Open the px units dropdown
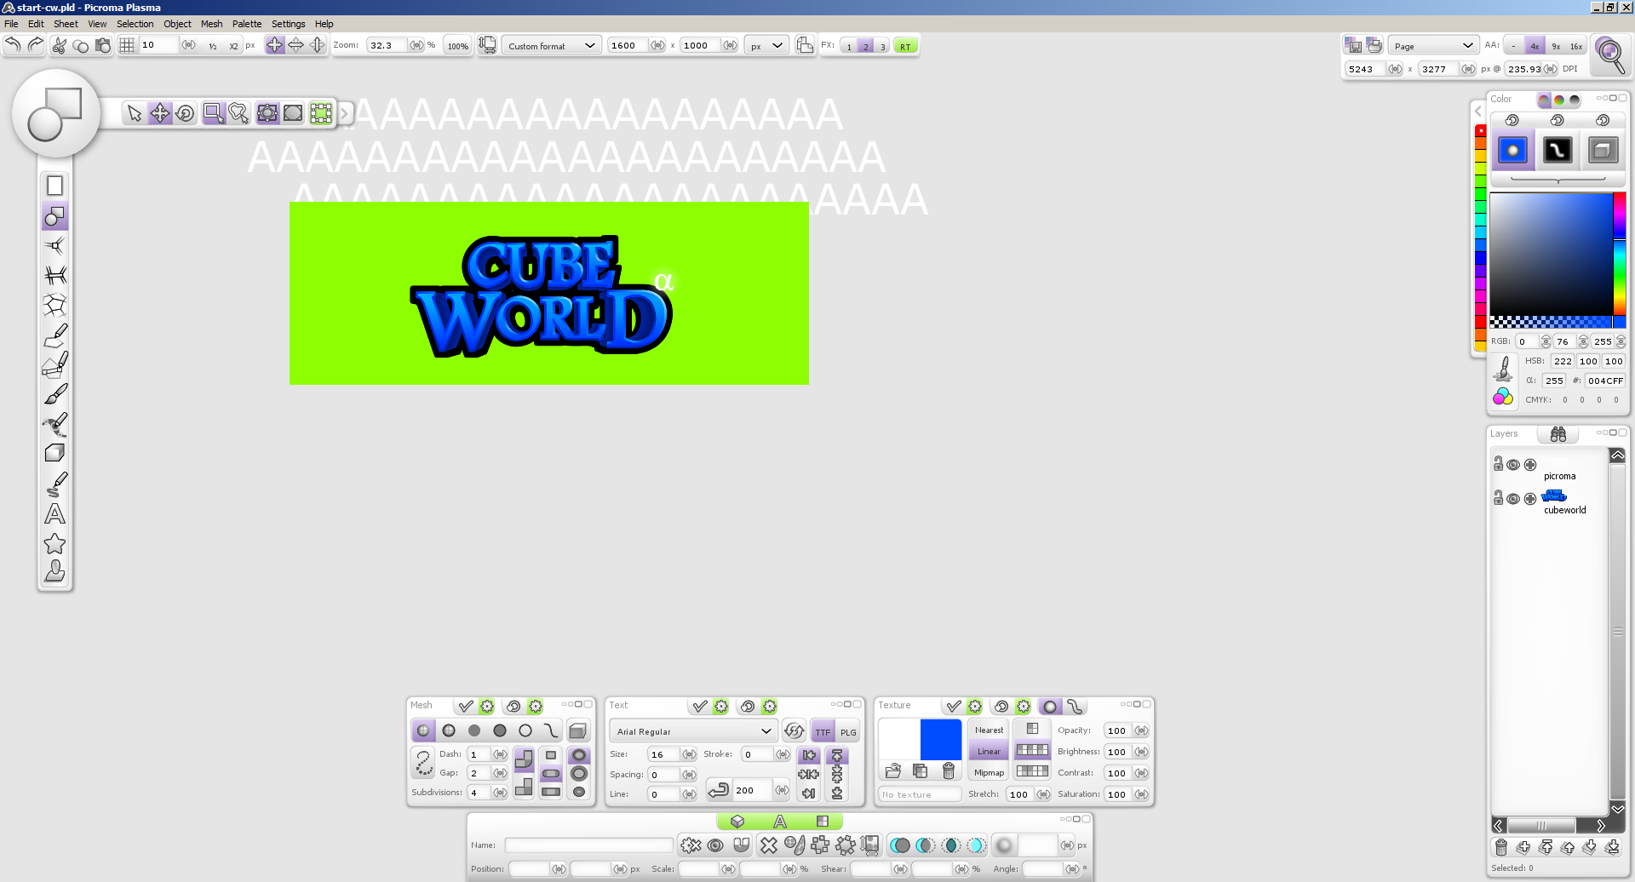This screenshot has height=882, width=1635. point(766,46)
